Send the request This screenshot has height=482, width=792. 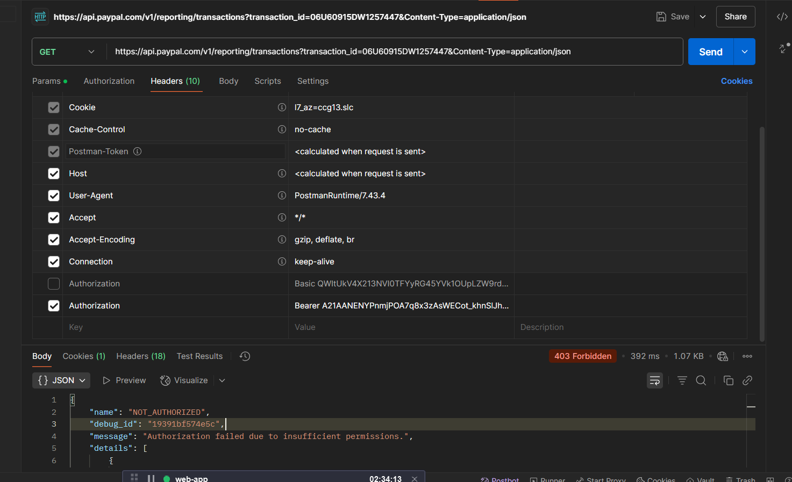tap(711, 52)
